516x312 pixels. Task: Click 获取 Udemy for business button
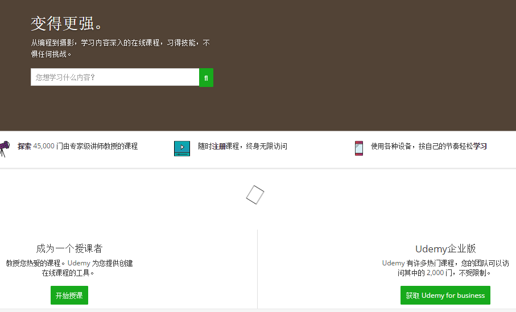445,295
